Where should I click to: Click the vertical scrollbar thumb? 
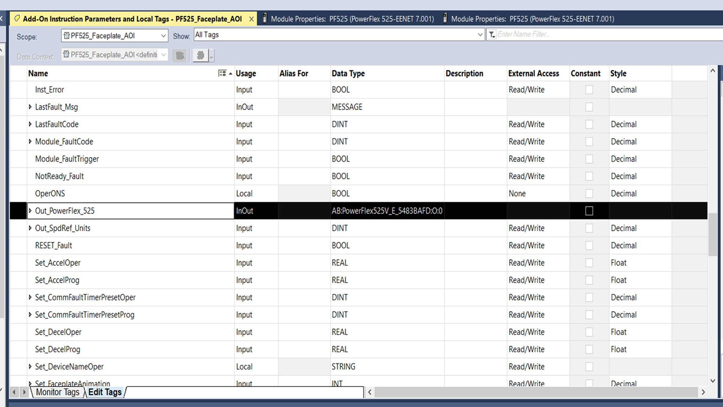point(712,235)
